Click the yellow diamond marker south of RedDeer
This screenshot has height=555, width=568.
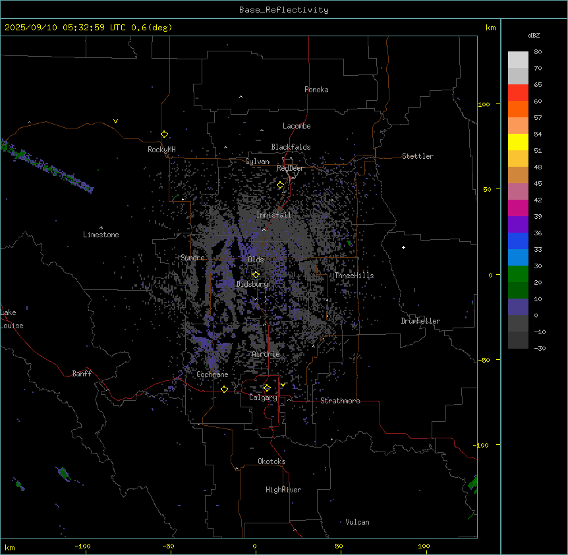(x=281, y=185)
